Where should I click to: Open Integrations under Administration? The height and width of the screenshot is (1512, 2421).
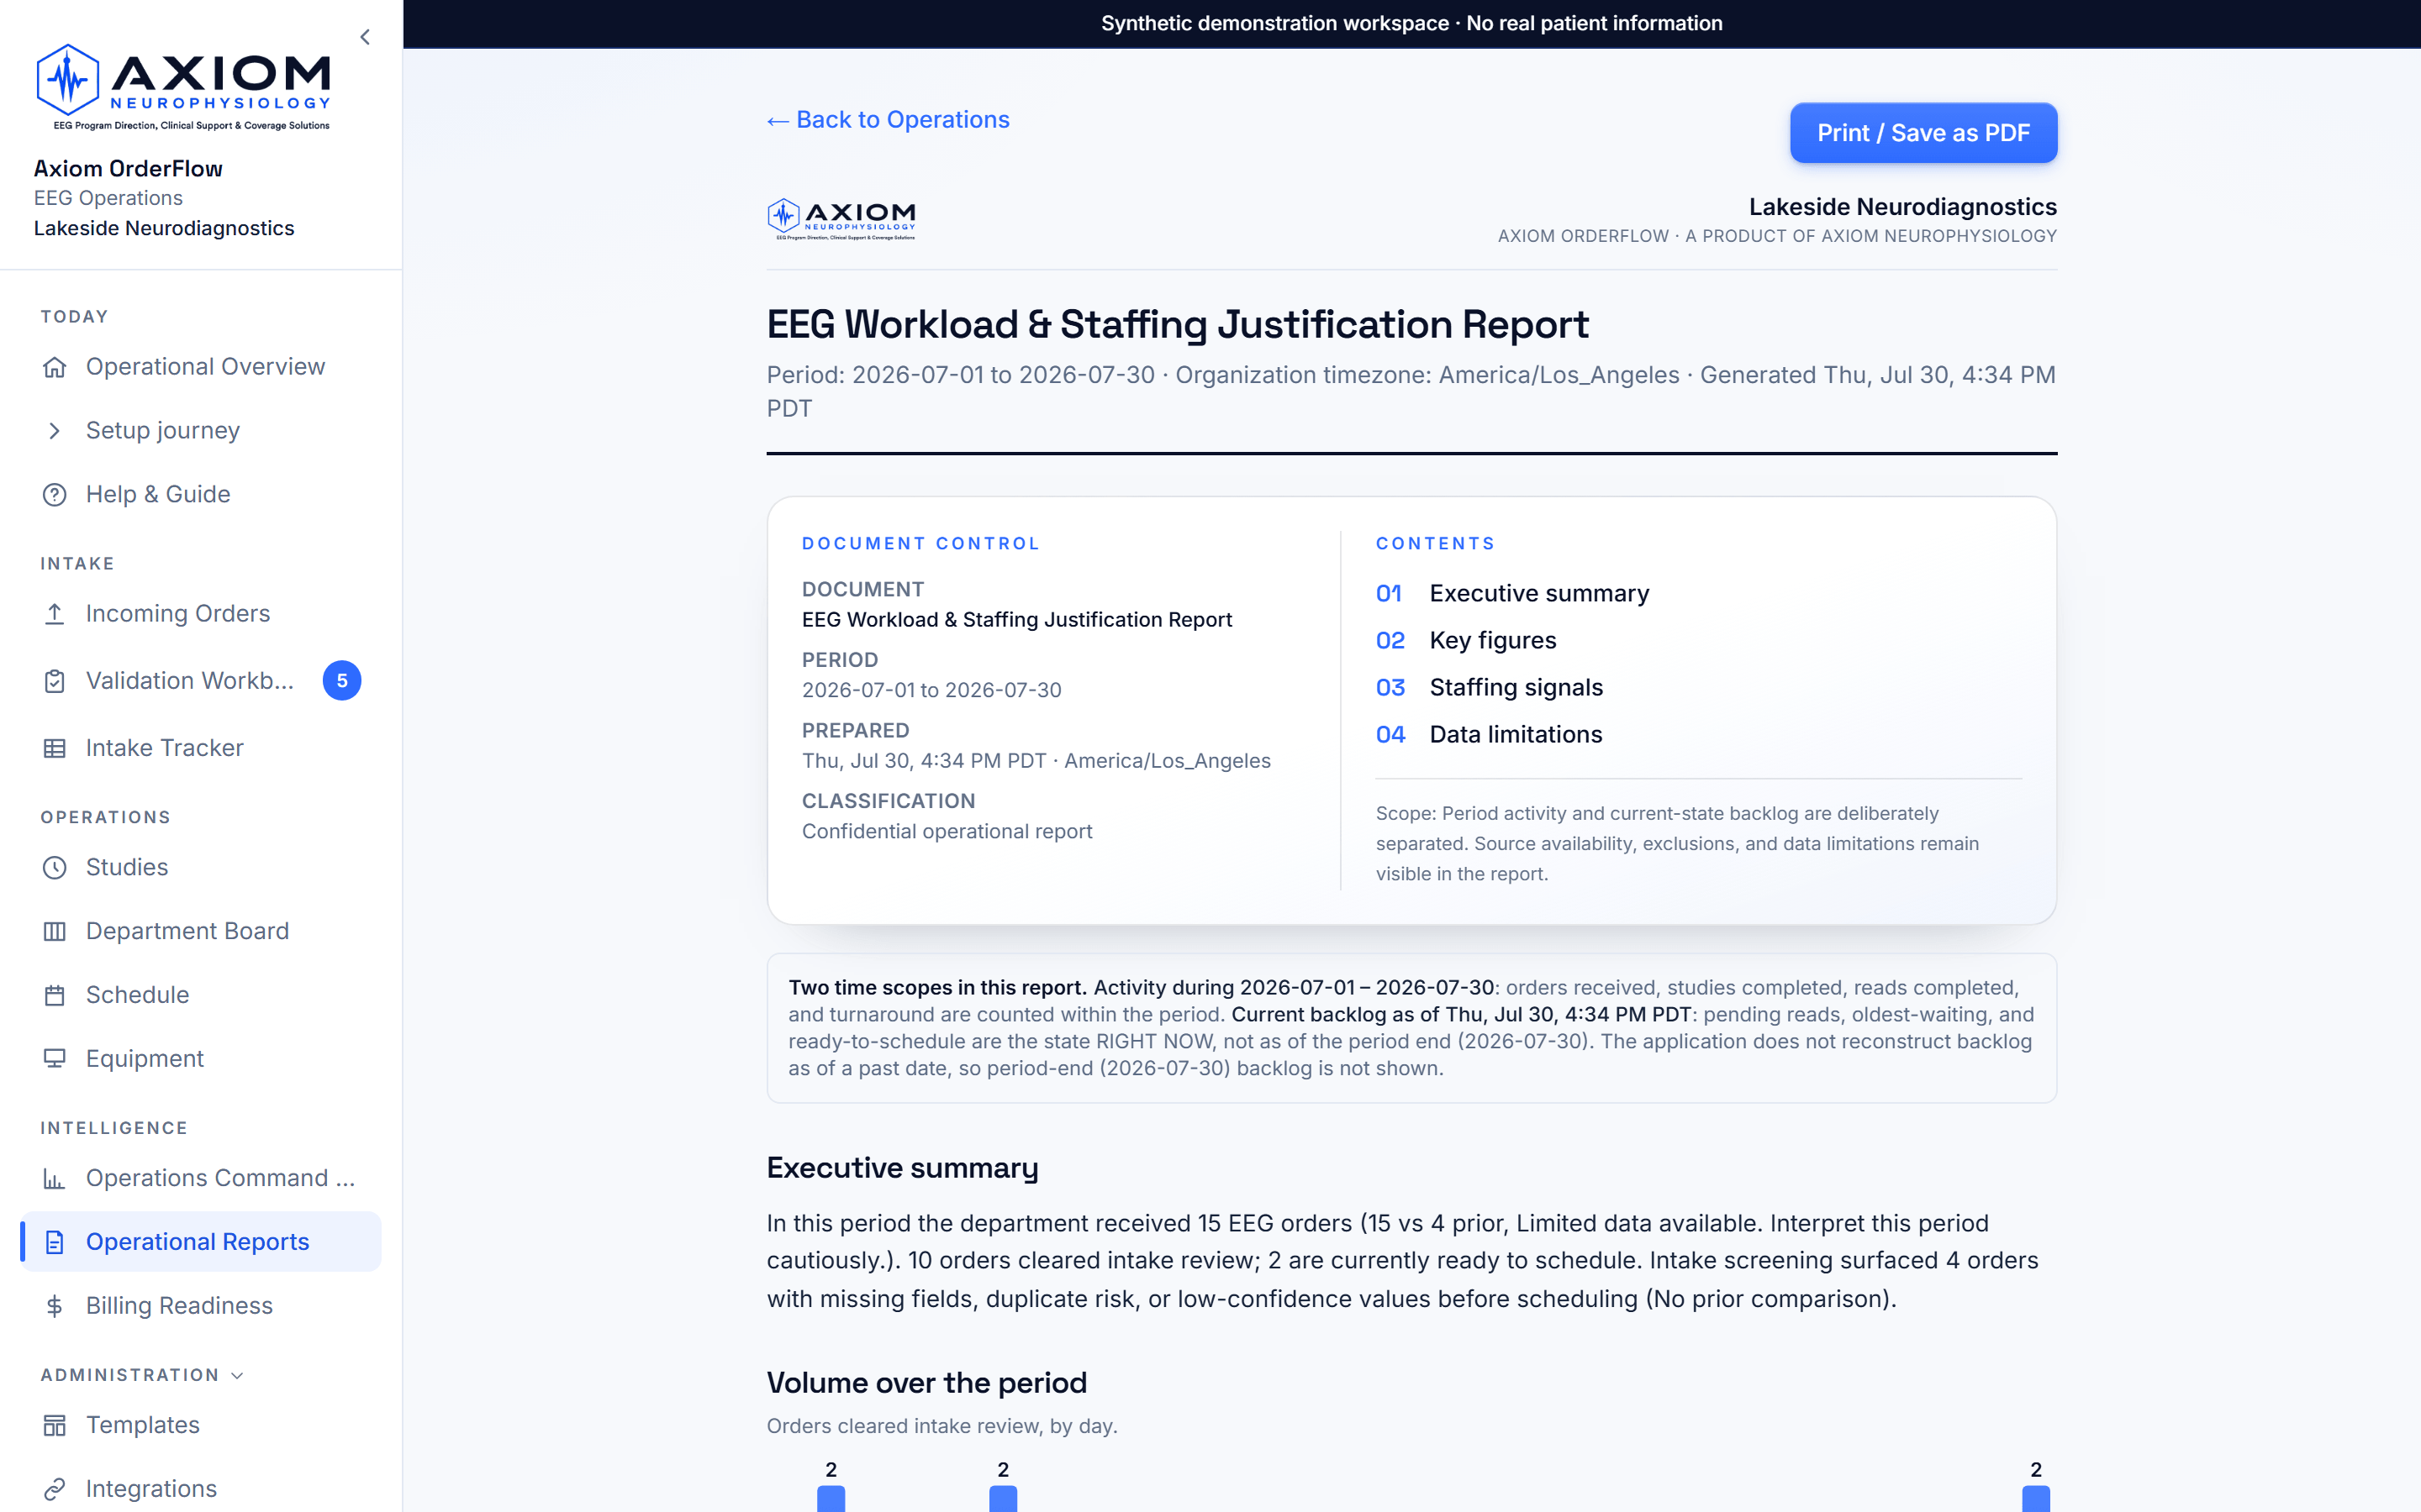point(201,1489)
